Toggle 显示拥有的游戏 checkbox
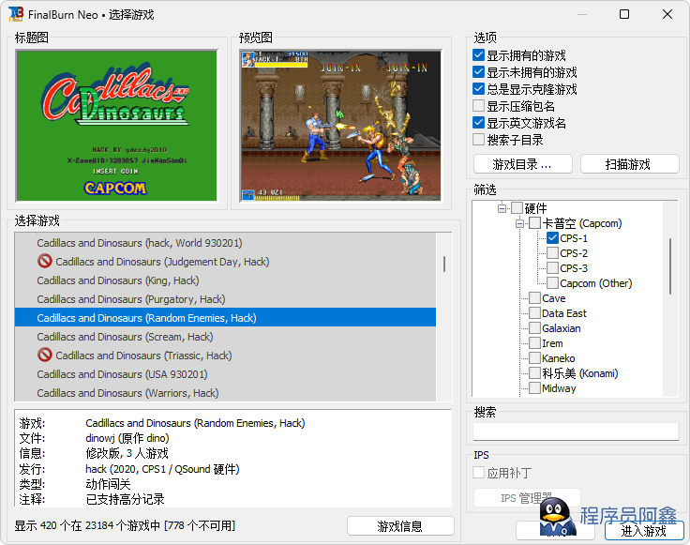The width and height of the screenshot is (690, 545). click(x=478, y=55)
